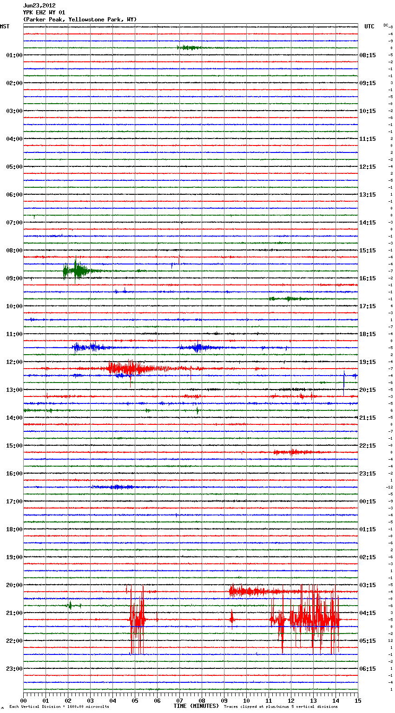Click the 21:15 UTC time label
The width and height of the screenshot is (395, 713).
tap(368, 418)
